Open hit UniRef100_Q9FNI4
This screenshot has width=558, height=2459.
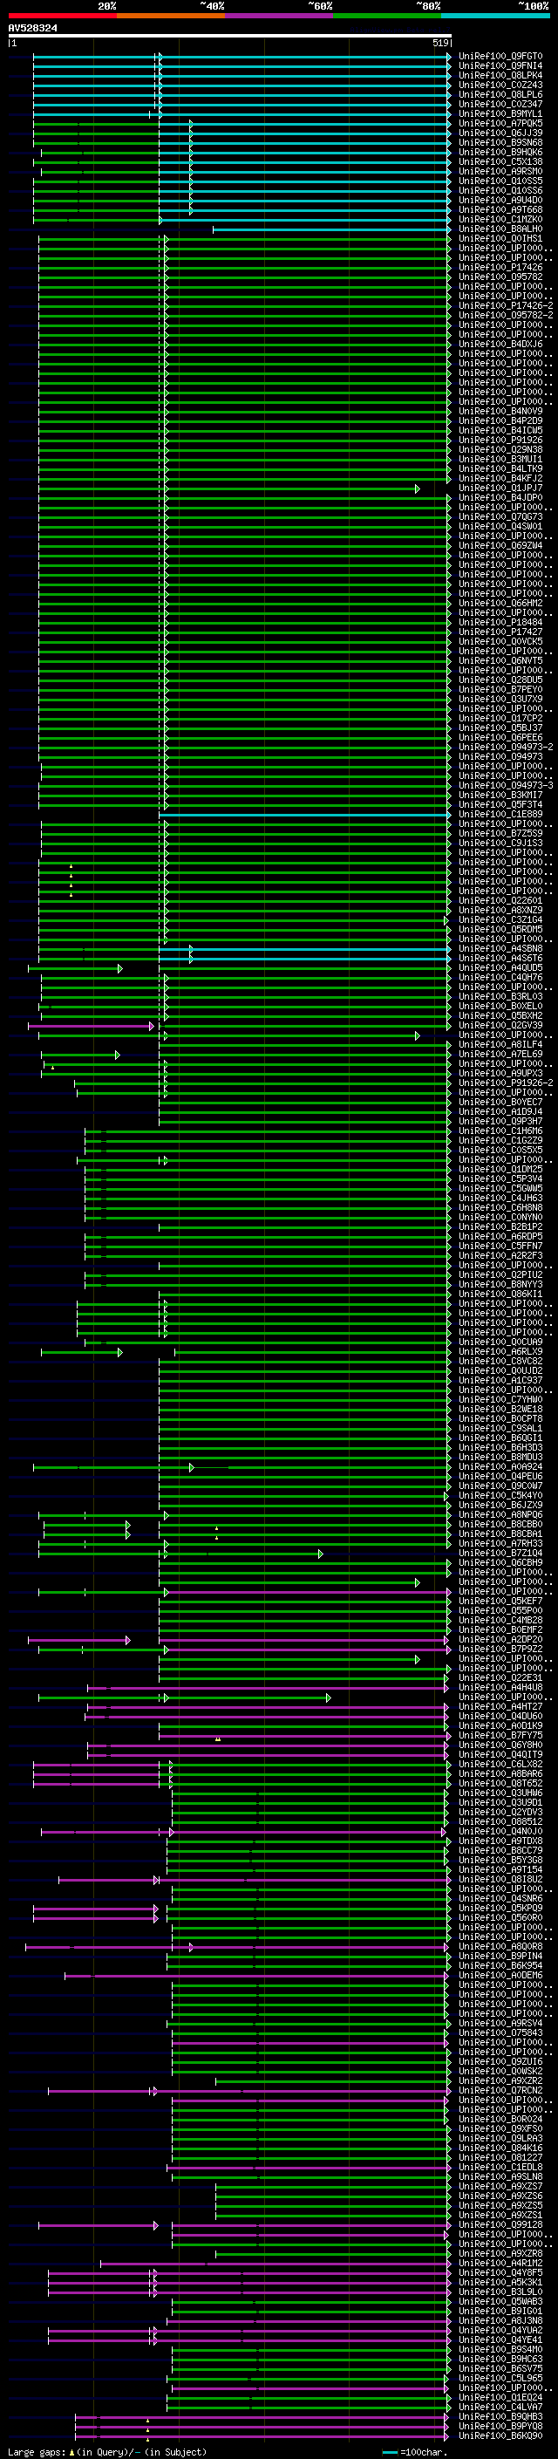coord(500,66)
